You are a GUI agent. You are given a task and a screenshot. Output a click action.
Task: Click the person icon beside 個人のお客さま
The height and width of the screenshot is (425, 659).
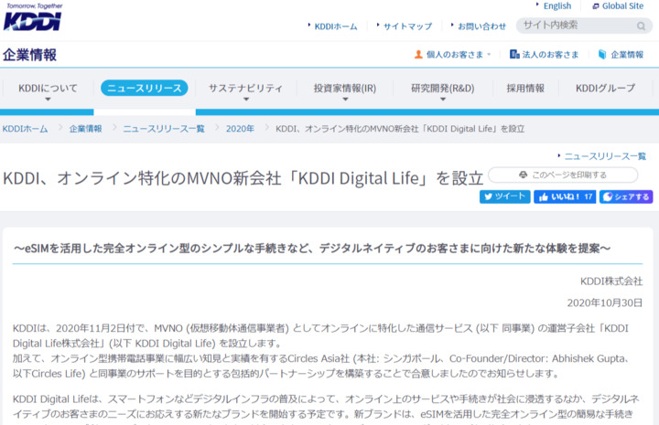click(418, 55)
